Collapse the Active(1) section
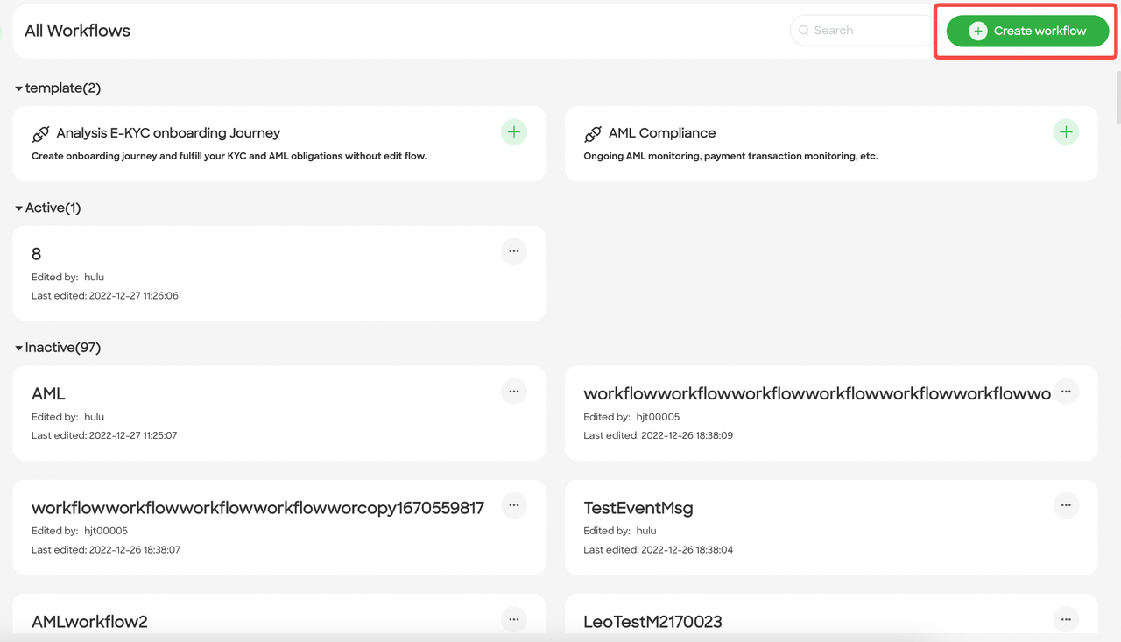1121x642 pixels. pos(18,208)
